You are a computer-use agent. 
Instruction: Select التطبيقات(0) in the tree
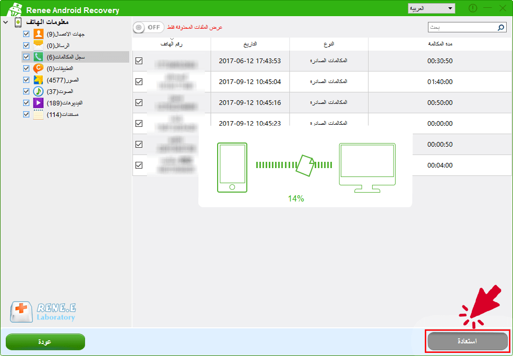point(60,68)
